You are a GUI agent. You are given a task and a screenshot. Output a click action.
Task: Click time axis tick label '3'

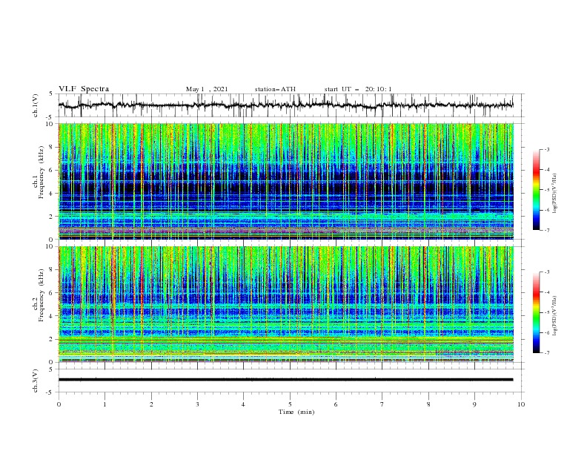197,404
